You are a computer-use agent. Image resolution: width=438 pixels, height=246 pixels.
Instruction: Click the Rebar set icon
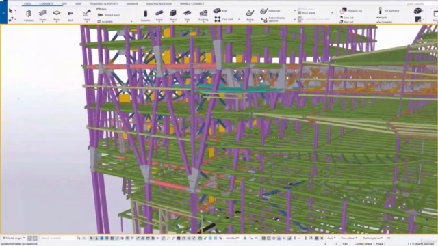pyautogui.click(x=264, y=11)
